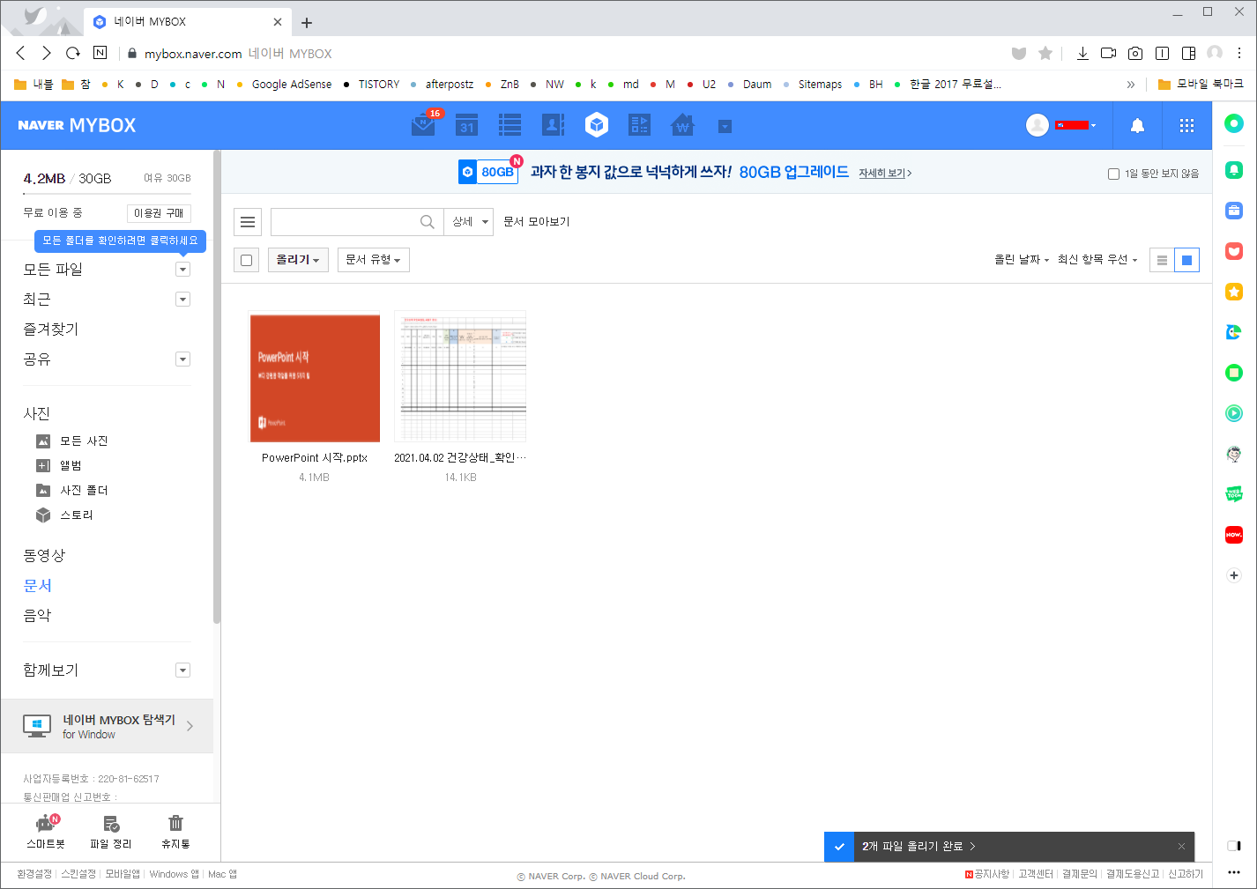Click the browser reload icon
Screen dimensions: 1257x889
pyautogui.click(x=73, y=53)
